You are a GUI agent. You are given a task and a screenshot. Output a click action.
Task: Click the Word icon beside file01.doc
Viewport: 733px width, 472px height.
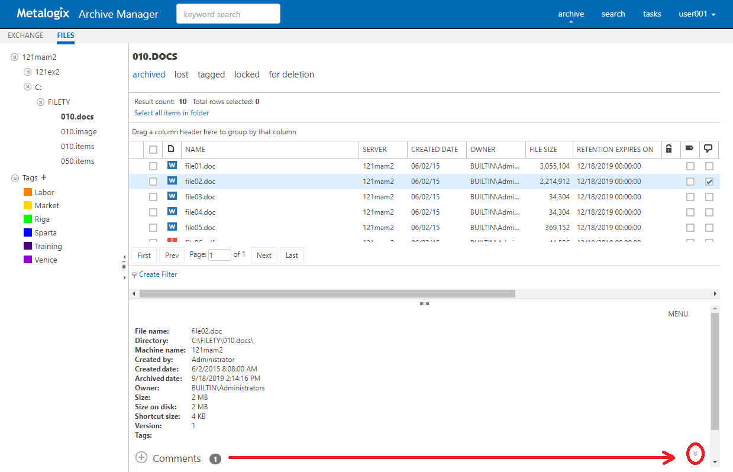click(172, 166)
